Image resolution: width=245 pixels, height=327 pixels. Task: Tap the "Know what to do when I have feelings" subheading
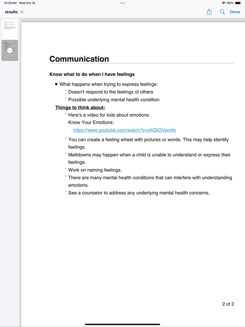coord(92,74)
